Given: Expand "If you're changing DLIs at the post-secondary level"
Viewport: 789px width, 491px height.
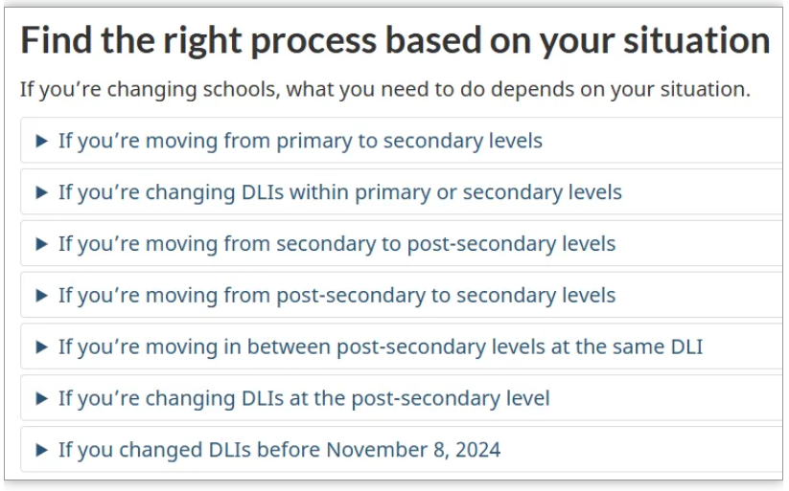Looking at the screenshot, I should coord(402,399).
